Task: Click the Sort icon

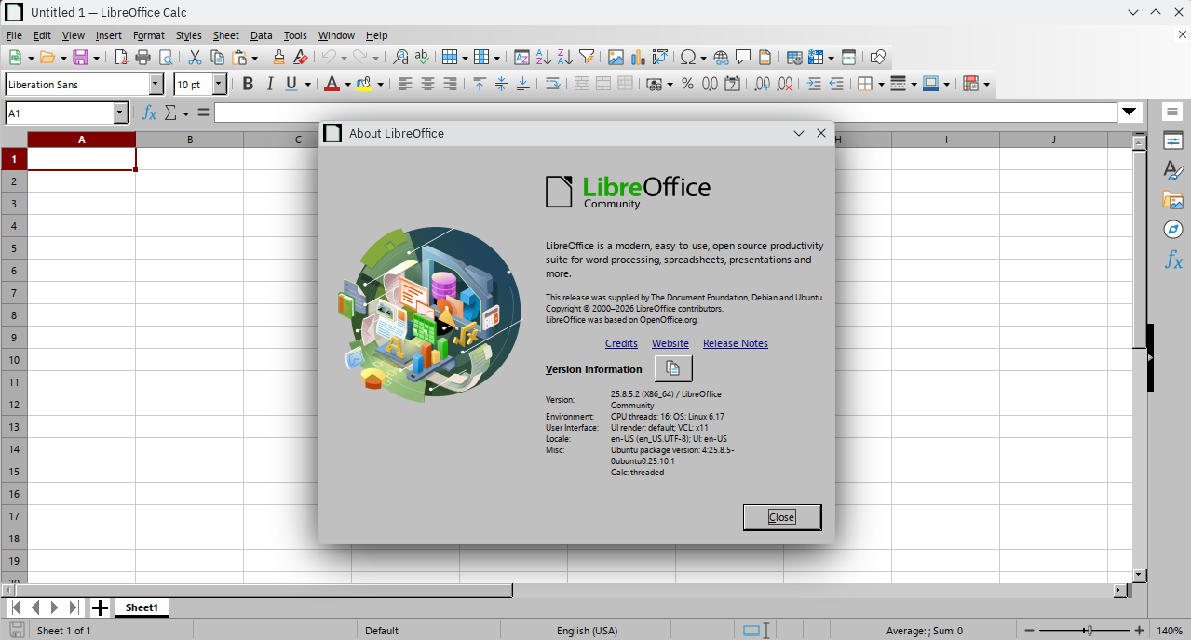Action: (x=521, y=58)
